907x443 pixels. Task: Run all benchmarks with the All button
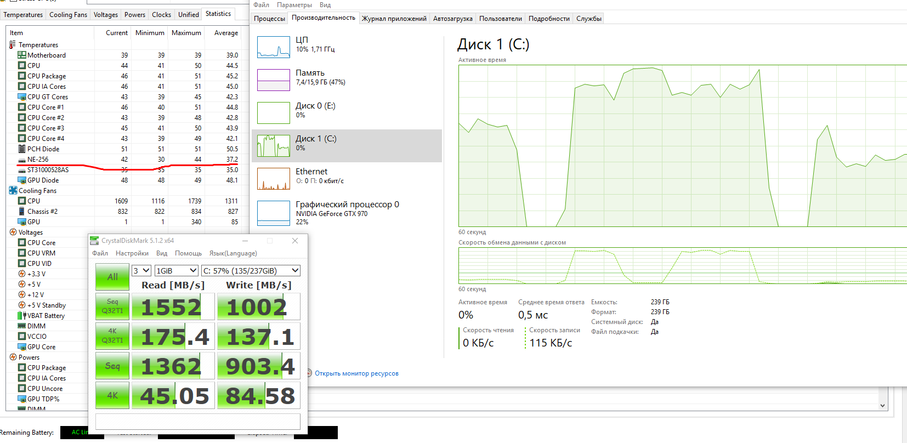(112, 277)
